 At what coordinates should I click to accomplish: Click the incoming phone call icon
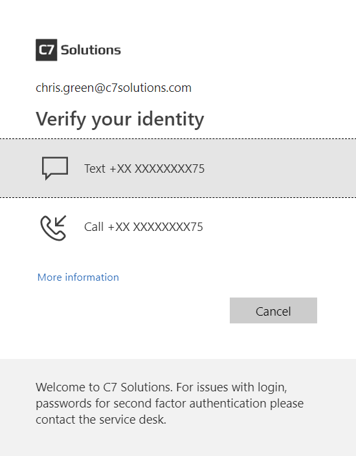(x=53, y=228)
